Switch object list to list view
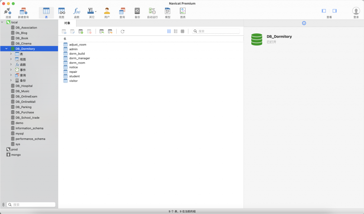 tap(176, 31)
